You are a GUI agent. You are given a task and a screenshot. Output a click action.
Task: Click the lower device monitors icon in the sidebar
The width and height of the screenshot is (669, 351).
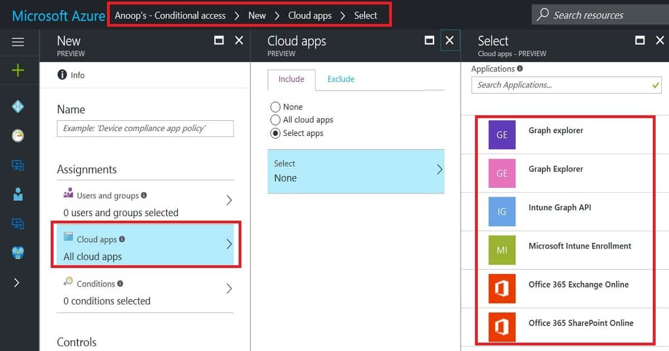(x=18, y=223)
